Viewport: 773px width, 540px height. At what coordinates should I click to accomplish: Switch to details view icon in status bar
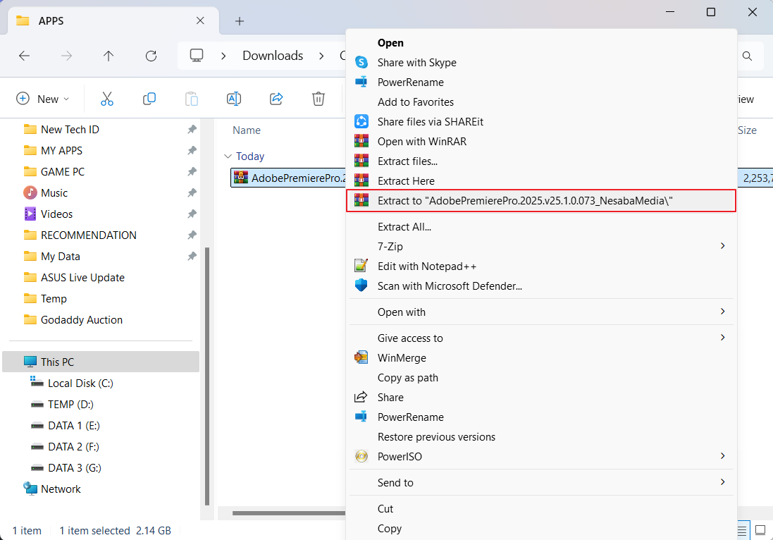[x=742, y=531]
